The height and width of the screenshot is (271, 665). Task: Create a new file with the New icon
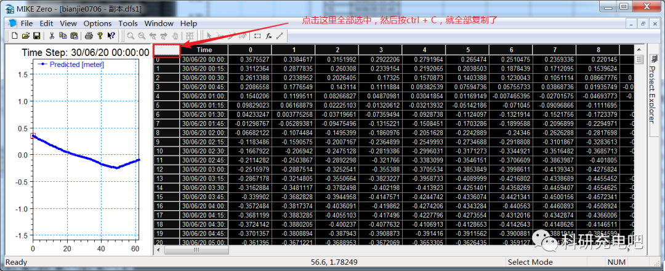(15, 36)
